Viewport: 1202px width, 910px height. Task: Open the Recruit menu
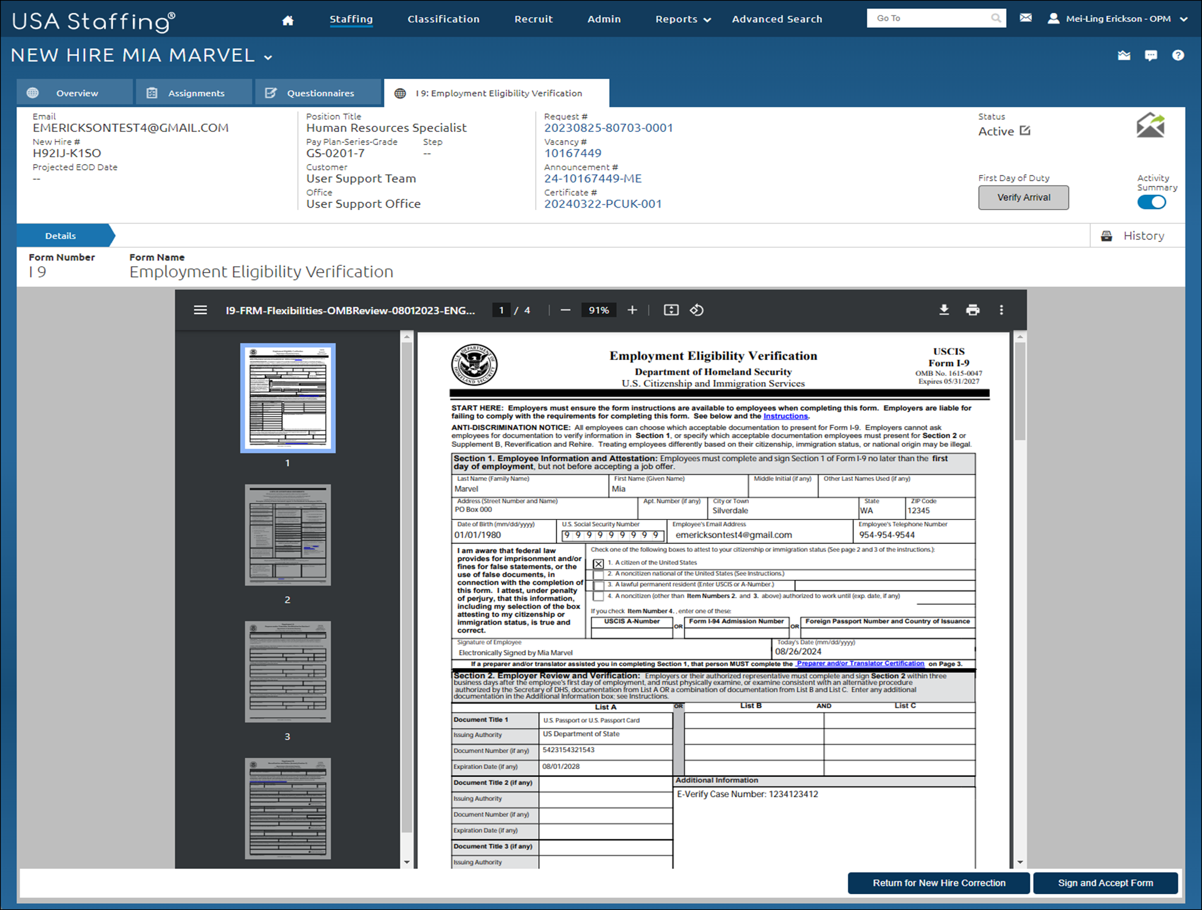coord(533,19)
